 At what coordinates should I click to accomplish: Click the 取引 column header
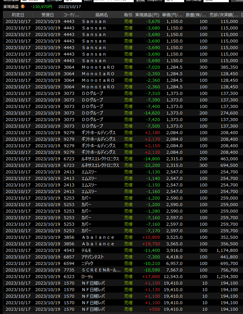[x=128, y=15]
